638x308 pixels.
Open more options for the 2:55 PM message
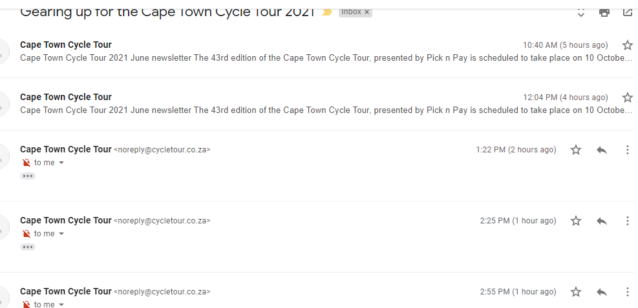tap(627, 292)
